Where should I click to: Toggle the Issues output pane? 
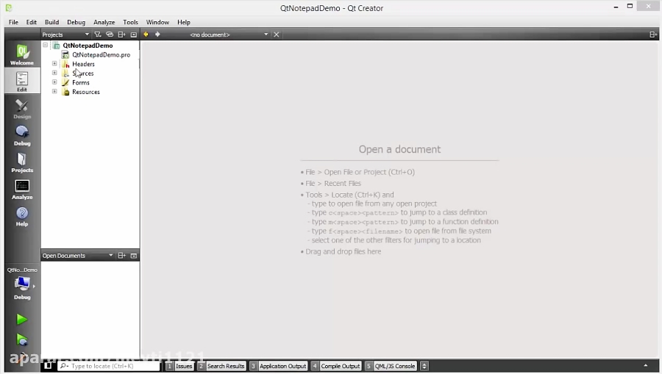180,366
